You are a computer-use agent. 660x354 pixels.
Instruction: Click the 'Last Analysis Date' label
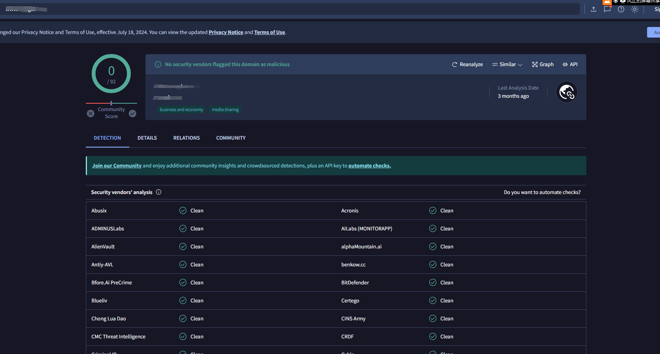coord(518,88)
